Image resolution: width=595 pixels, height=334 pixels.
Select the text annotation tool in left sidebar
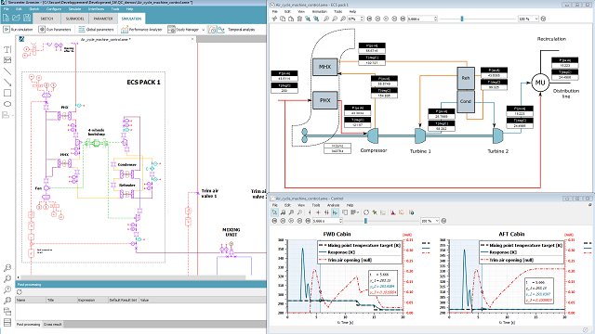point(7,49)
